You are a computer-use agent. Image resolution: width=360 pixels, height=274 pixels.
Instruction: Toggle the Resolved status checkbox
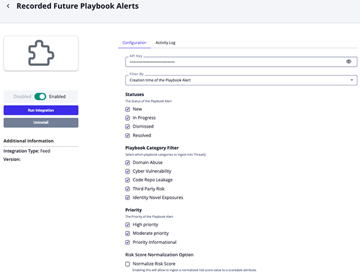click(x=127, y=136)
